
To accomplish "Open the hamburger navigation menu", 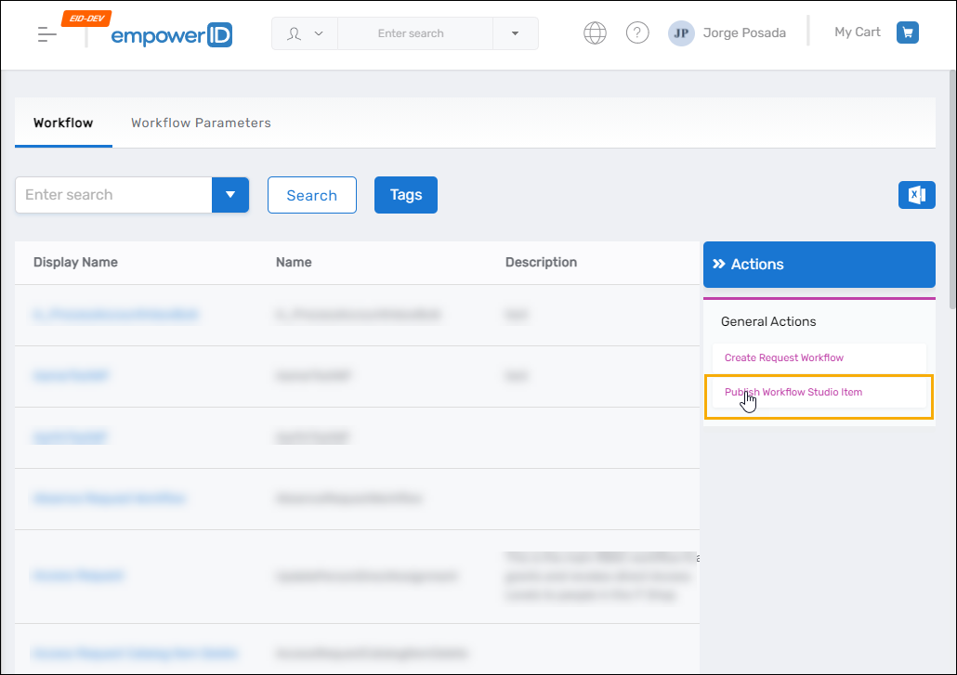I will (46, 32).
